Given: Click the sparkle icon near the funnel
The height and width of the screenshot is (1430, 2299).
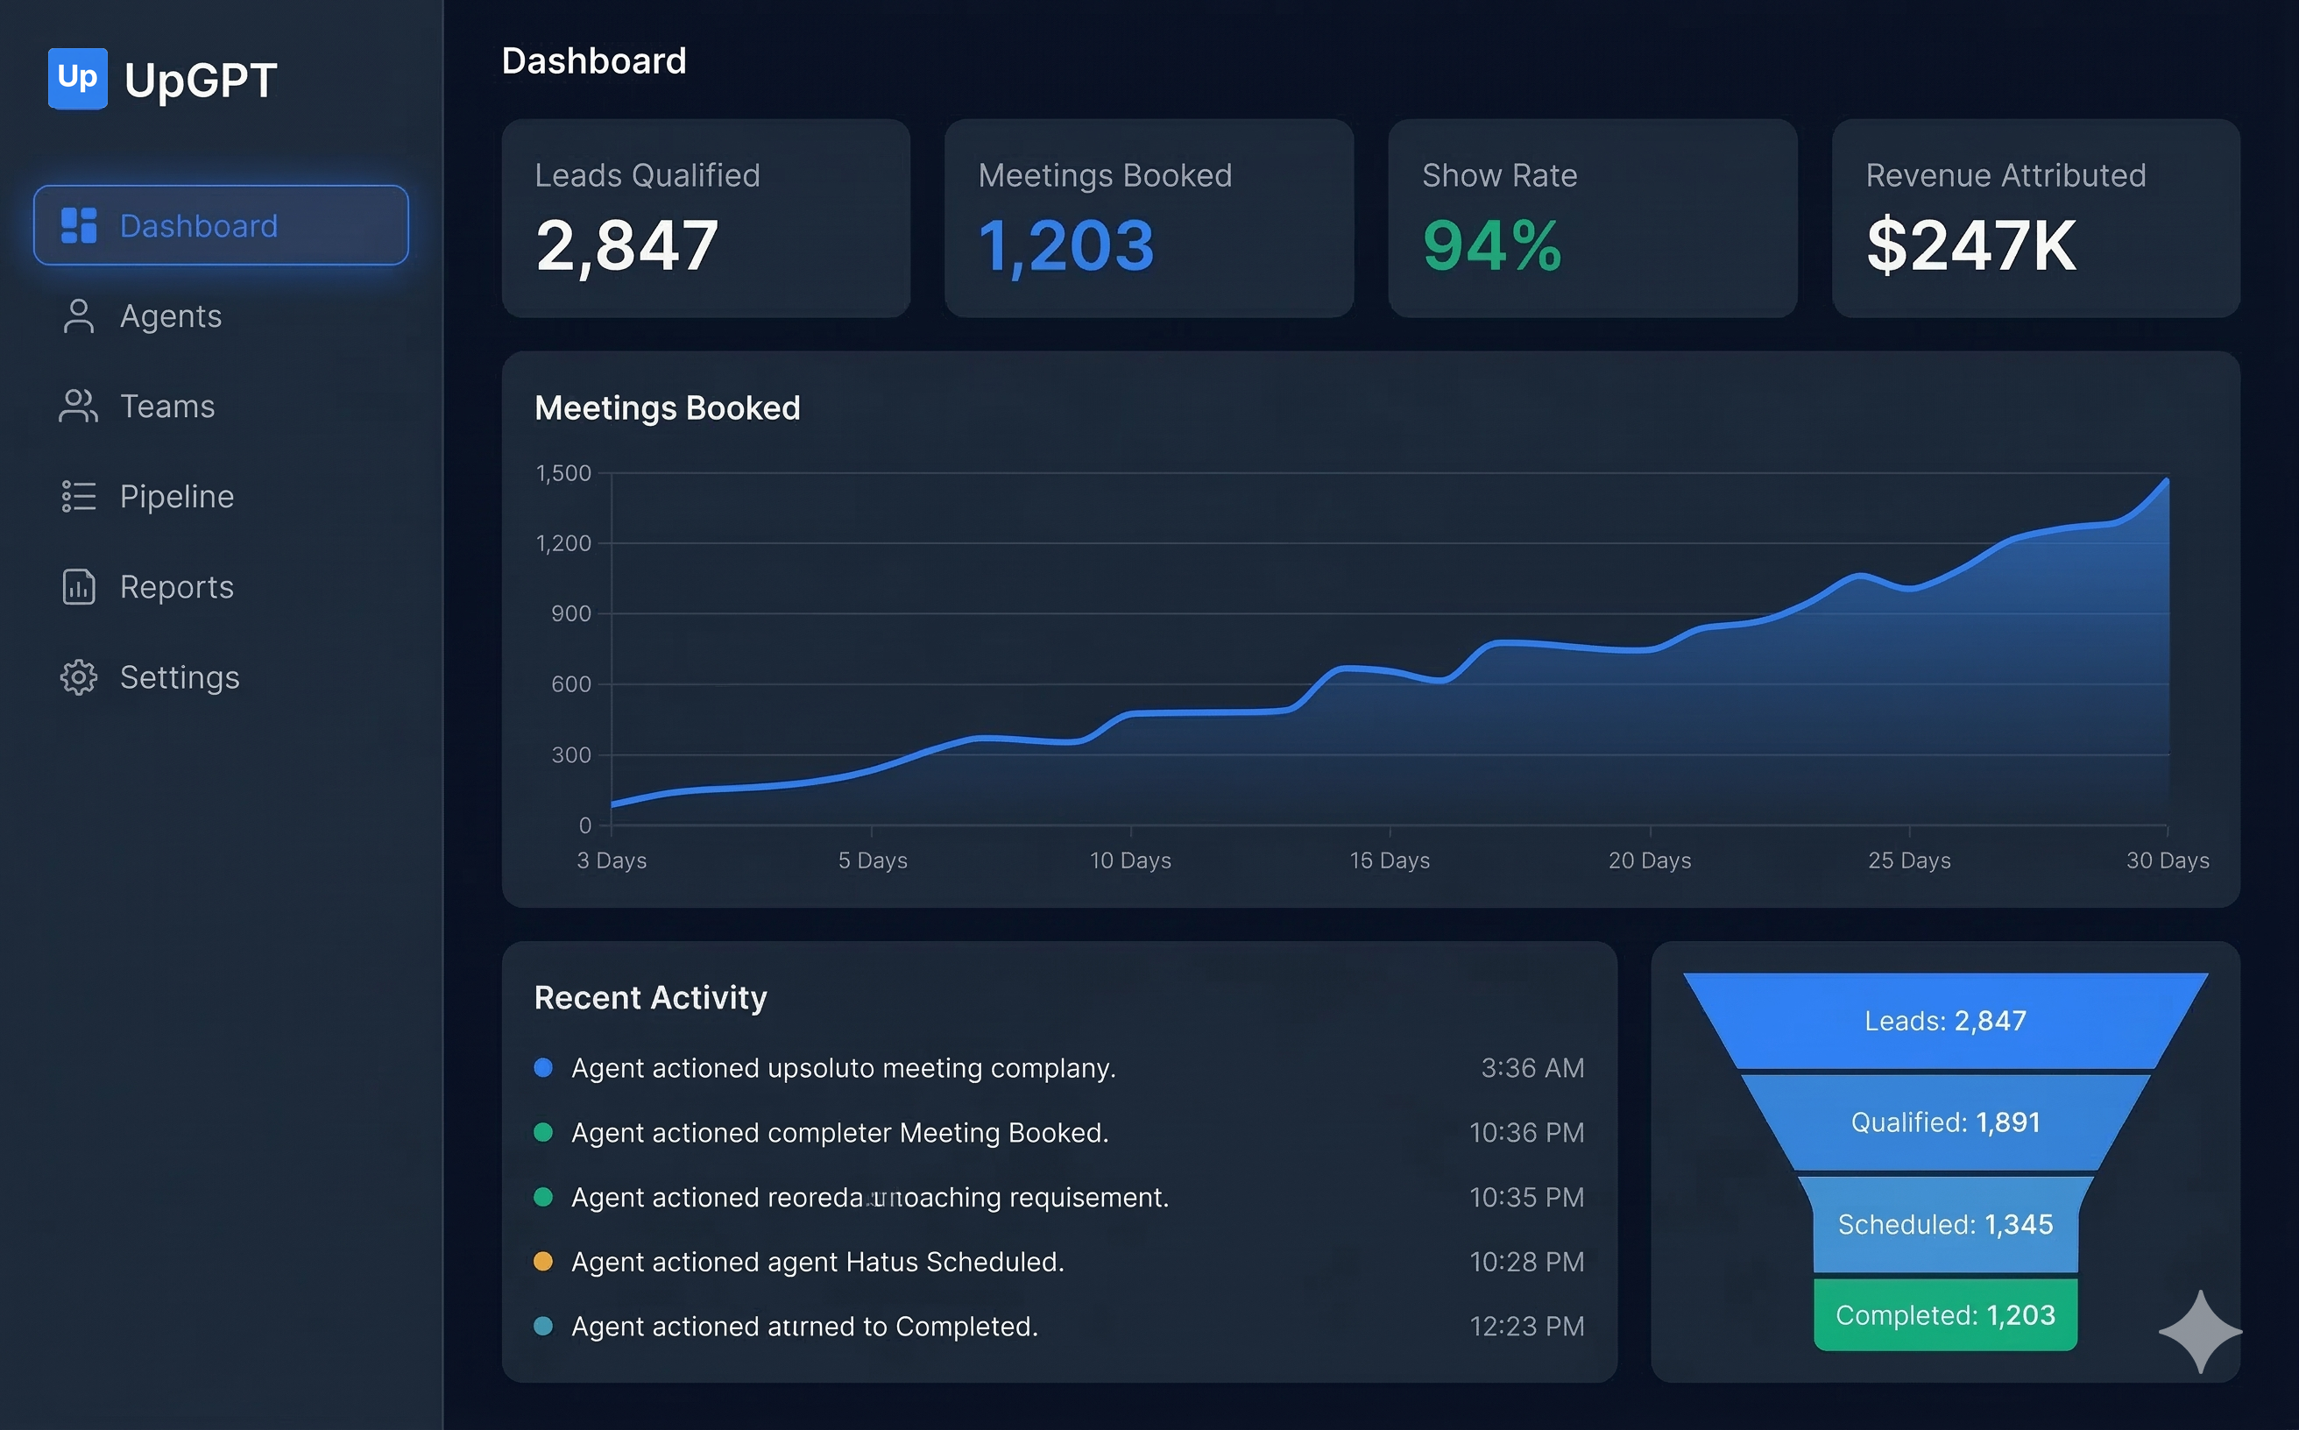Looking at the screenshot, I should pyautogui.click(x=2201, y=1332).
